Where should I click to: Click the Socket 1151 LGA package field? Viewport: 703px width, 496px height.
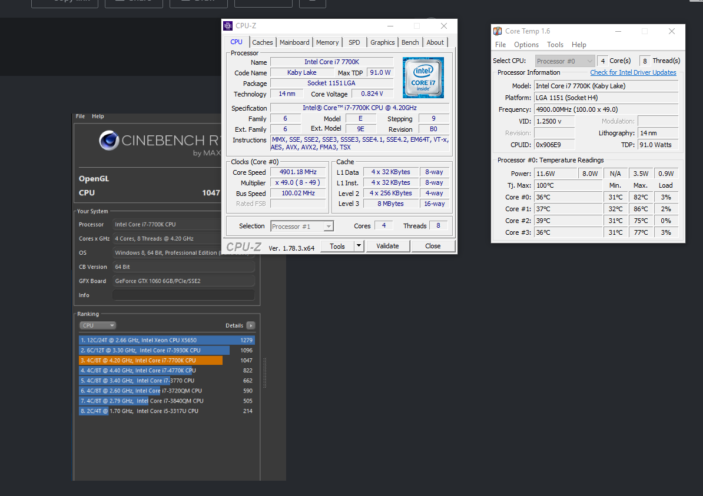(x=331, y=84)
